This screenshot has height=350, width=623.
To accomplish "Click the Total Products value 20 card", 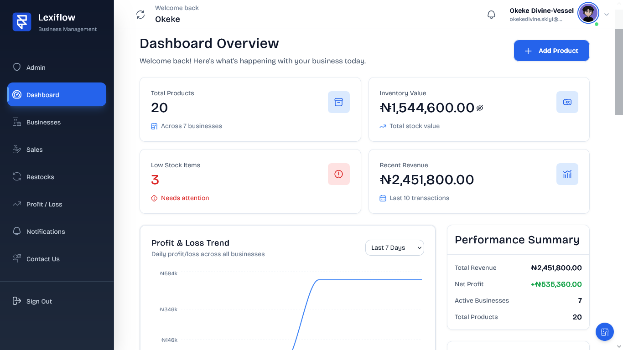I will tap(250, 109).
